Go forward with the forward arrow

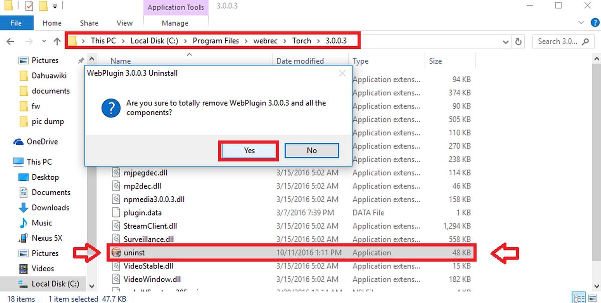point(29,41)
